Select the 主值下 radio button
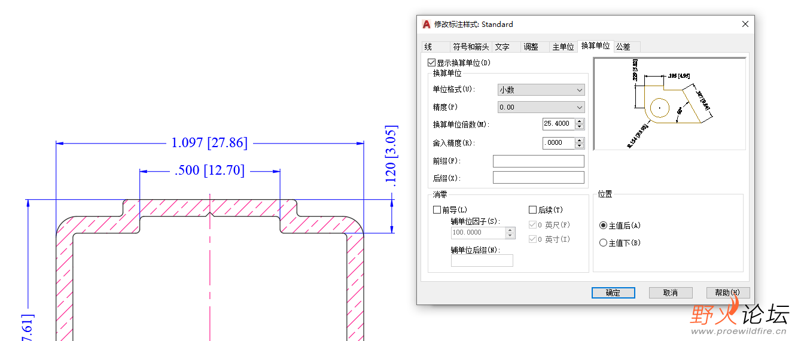 (x=603, y=243)
